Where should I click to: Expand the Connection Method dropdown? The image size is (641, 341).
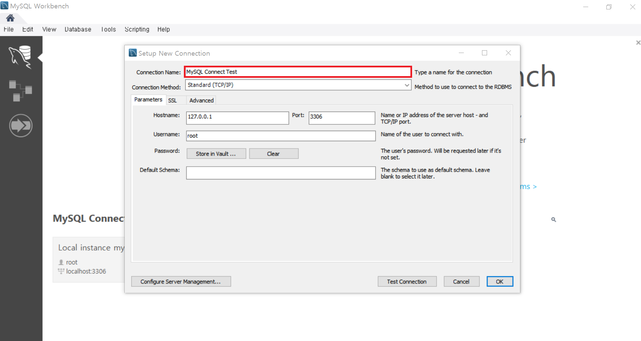(x=407, y=85)
